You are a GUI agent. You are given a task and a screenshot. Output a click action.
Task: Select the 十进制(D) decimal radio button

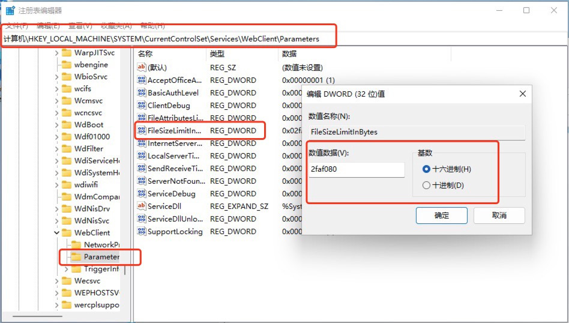point(426,186)
